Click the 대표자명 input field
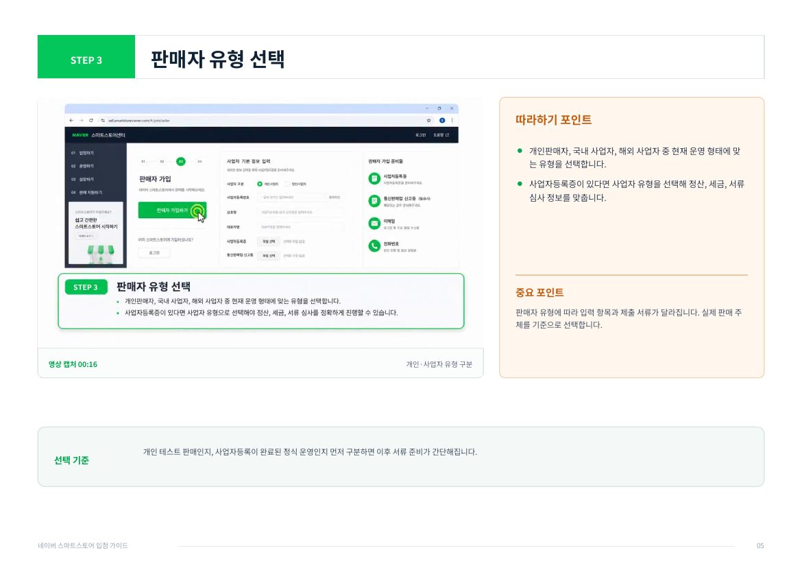The image size is (802, 568). coord(300,226)
